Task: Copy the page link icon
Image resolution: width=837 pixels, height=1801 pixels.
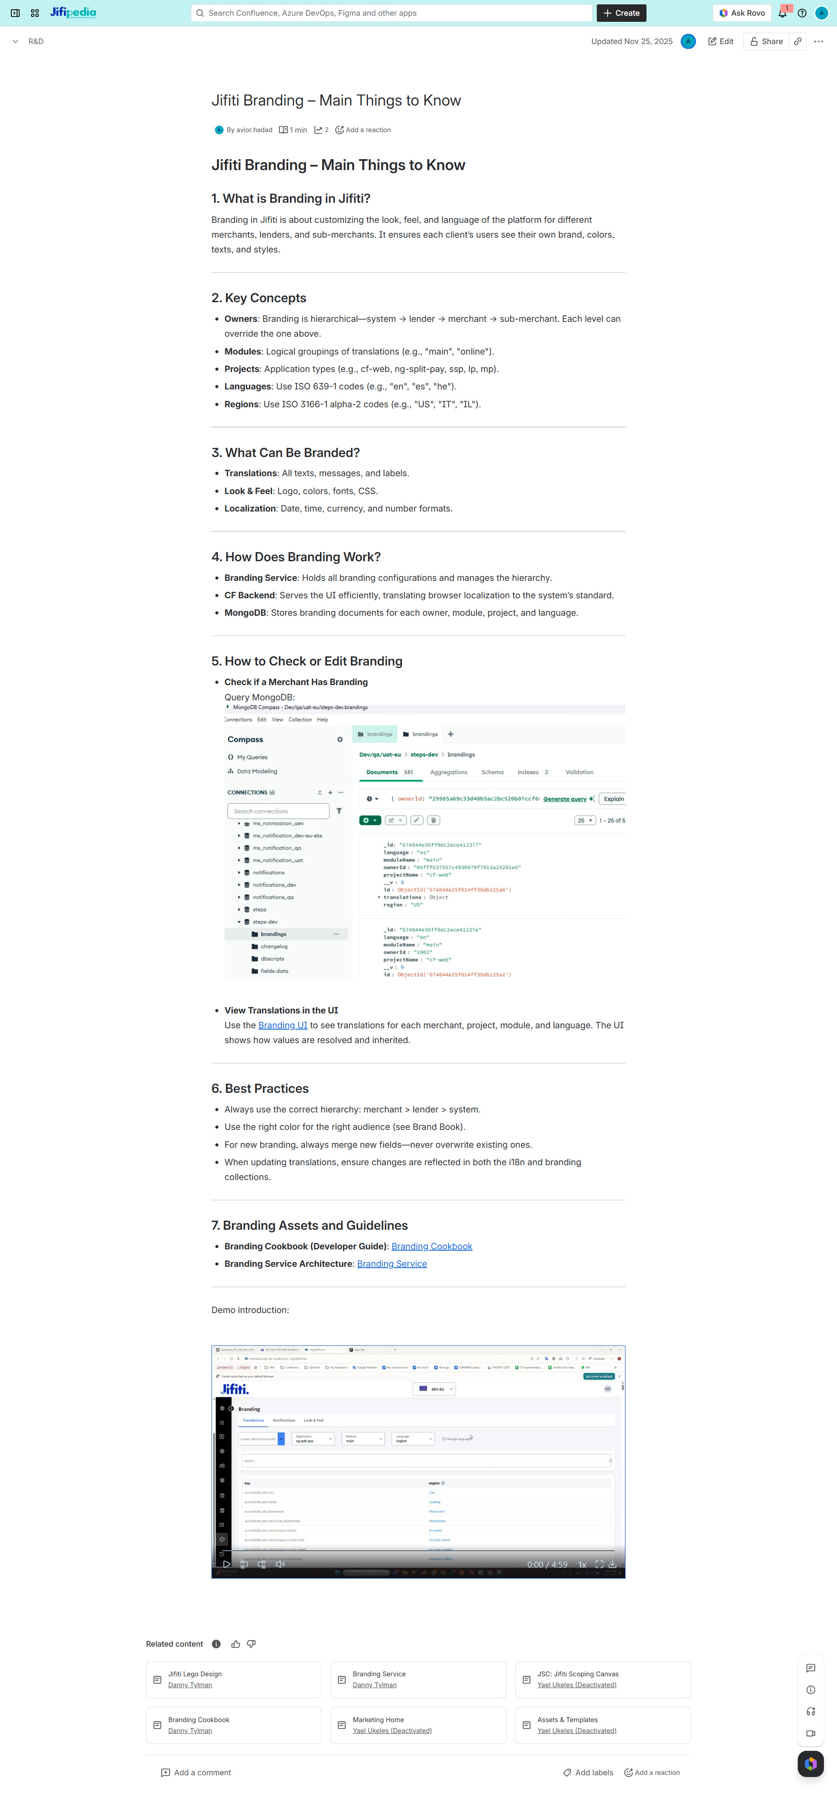Action: tap(798, 41)
